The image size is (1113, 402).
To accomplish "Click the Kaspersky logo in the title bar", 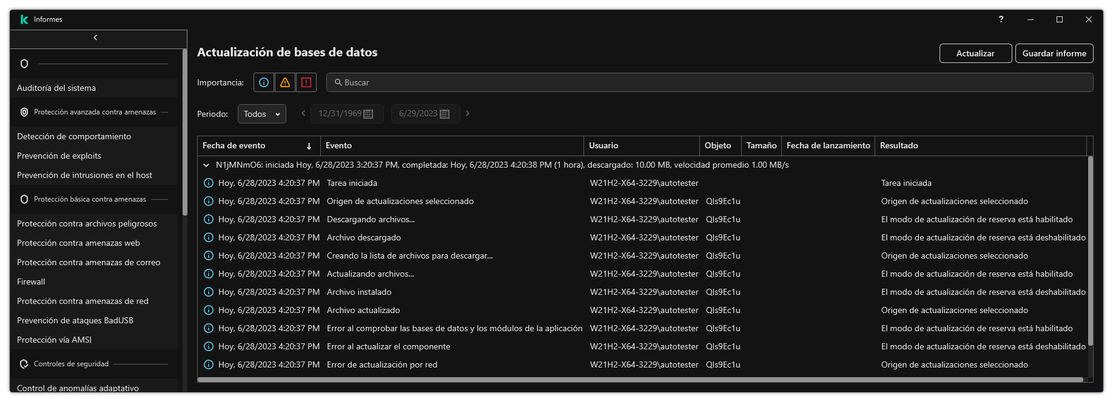I will 24,19.
